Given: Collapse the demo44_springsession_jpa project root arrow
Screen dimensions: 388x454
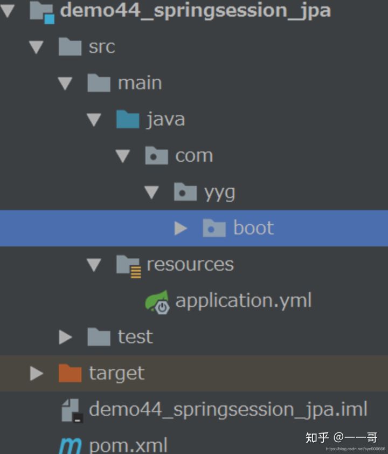Looking at the screenshot, I should 7,11.
